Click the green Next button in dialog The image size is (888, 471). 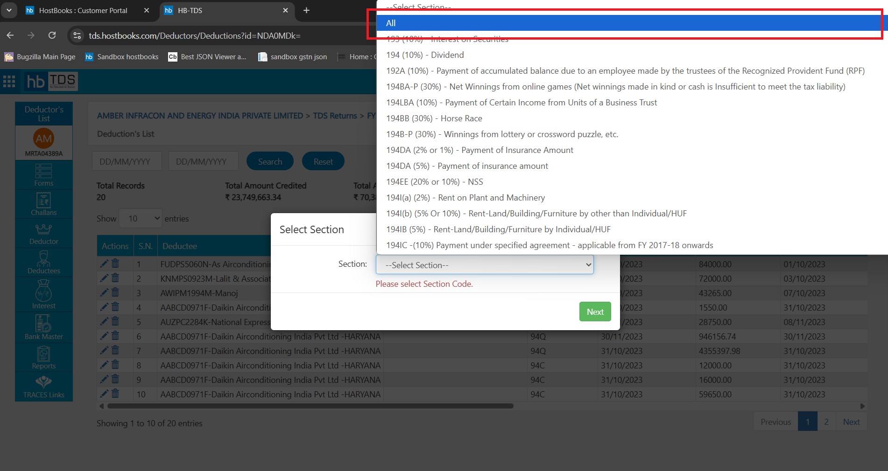coord(595,312)
